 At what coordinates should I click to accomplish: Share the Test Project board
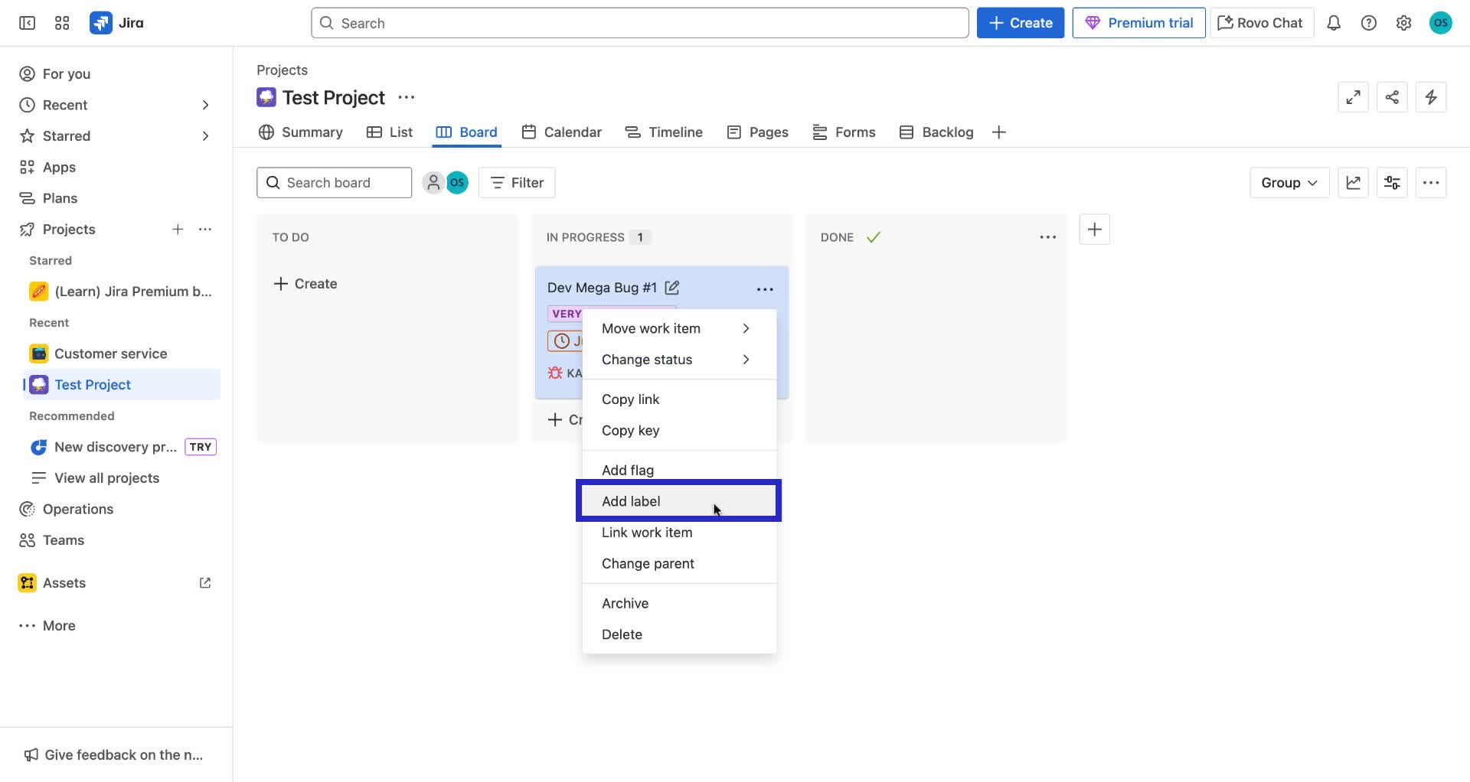point(1392,97)
